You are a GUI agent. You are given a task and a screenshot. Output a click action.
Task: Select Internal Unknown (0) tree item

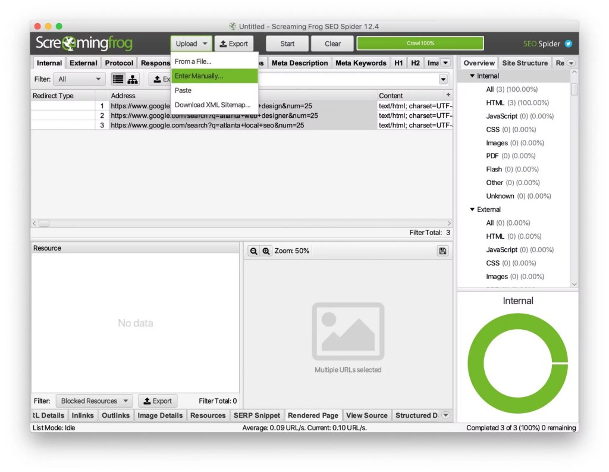(519, 196)
